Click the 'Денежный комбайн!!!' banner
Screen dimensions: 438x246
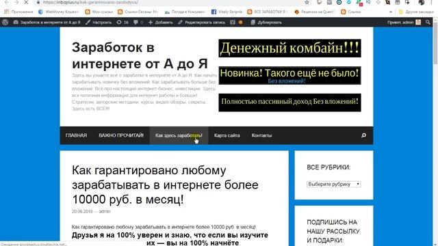pyautogui.click(x=289, y=48)
